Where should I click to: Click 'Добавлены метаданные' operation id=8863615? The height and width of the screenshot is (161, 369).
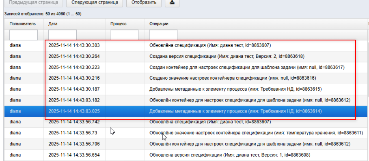click(235, 89)
